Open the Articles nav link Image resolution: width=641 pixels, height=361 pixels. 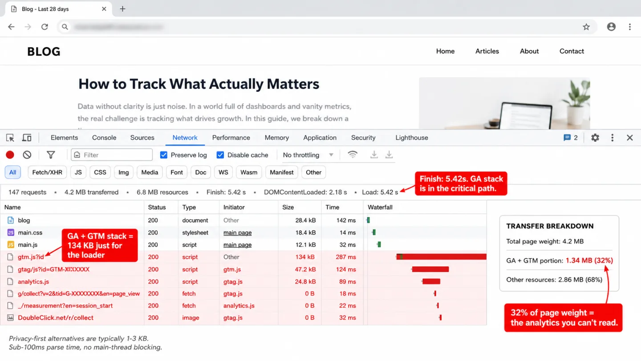487,51
